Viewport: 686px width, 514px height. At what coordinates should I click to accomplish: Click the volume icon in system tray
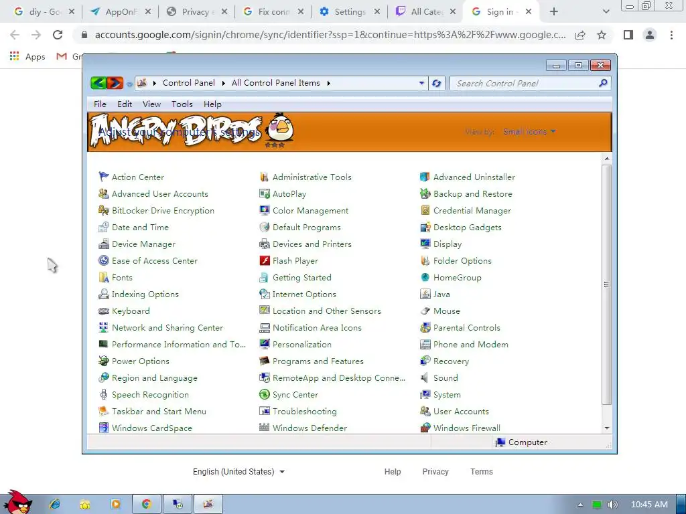click(x=612, y=505)
